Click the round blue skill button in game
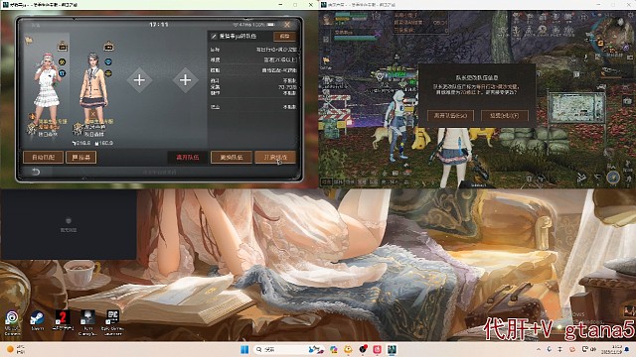This screenshot has height=357, width=636. tap(613, 177)
